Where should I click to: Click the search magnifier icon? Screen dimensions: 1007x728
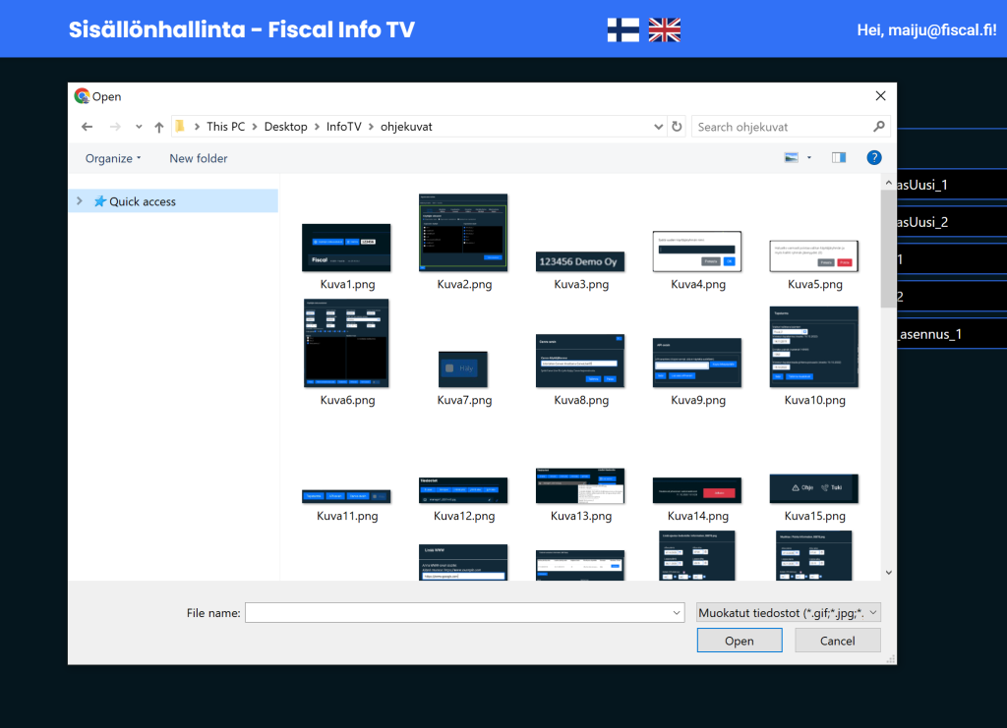pyautogui.click(x=879, y=127)
